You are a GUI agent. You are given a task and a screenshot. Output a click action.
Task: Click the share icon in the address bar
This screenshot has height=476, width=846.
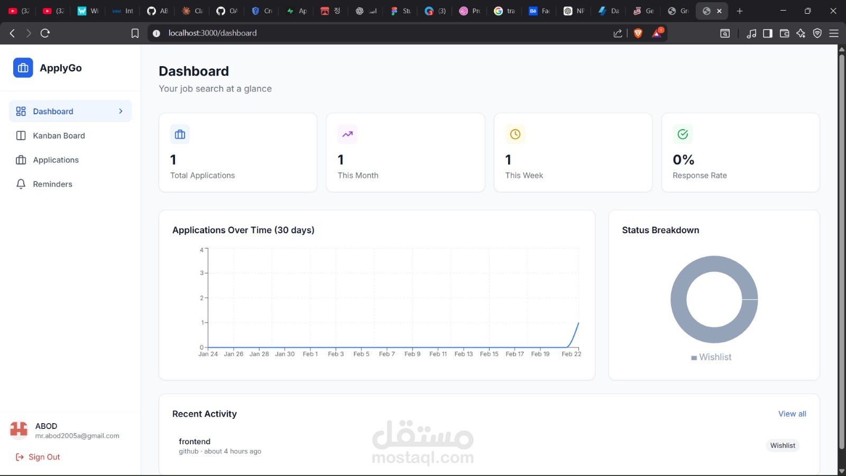point(618,33)
